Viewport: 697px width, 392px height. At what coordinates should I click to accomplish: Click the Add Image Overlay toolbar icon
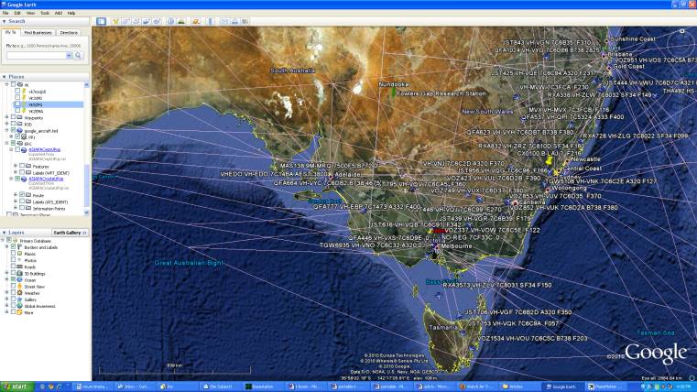point(147,21)
